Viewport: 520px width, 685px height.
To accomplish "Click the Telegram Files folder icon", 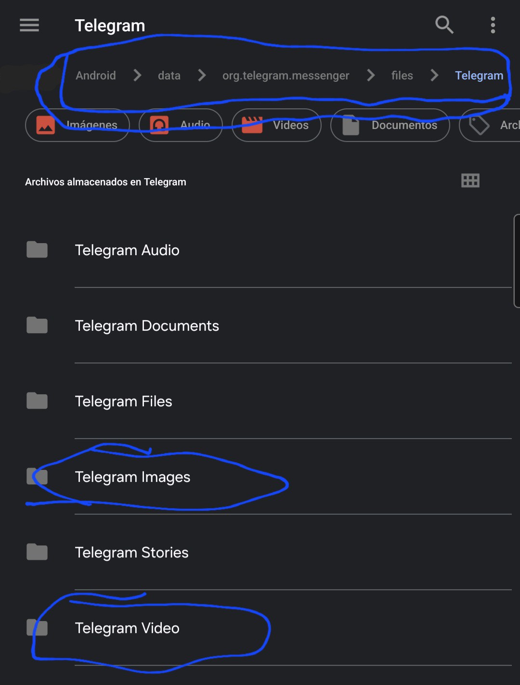I will pyautogui.click(x=37, y=401).
